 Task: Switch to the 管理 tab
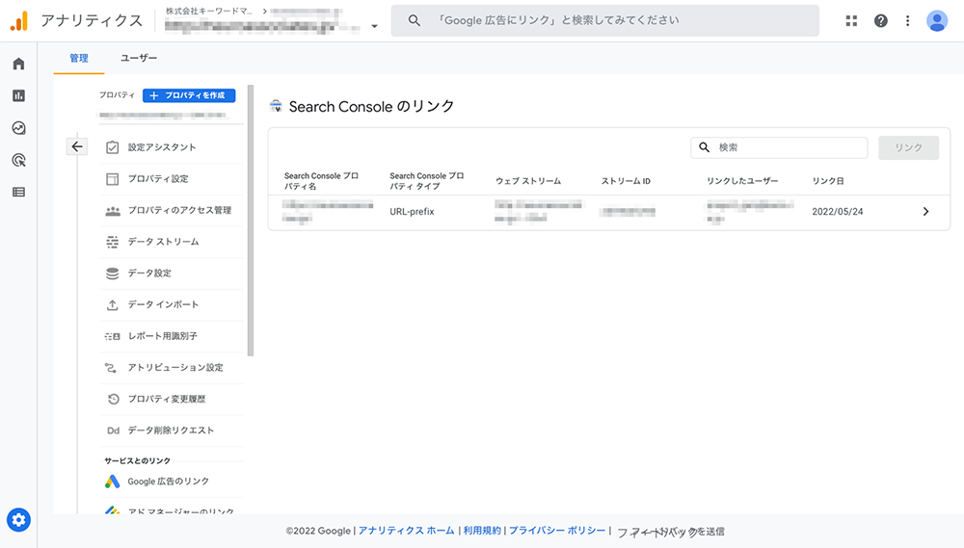coord(79,58)
